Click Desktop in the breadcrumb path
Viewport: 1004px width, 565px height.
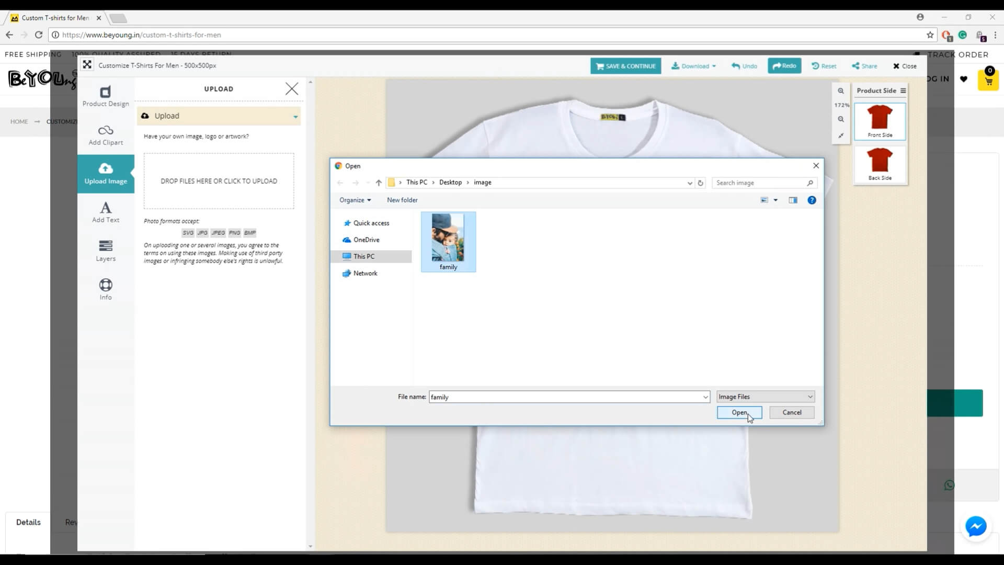coord(450,182)
